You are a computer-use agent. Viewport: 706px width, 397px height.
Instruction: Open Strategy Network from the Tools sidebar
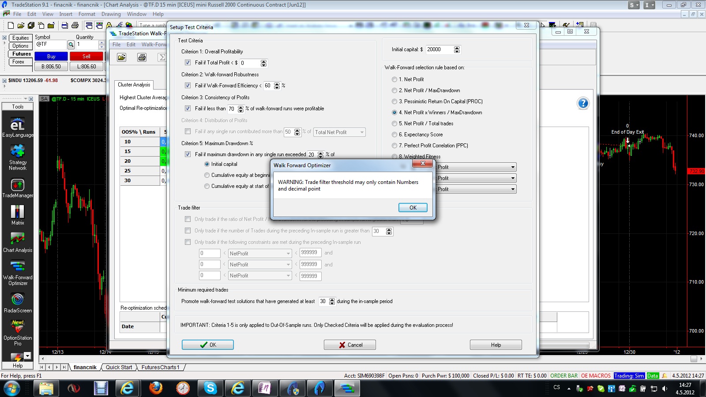coord(18,158)
